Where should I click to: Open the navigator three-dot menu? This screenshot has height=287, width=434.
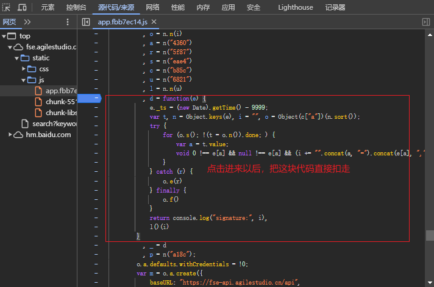[68, 22]
